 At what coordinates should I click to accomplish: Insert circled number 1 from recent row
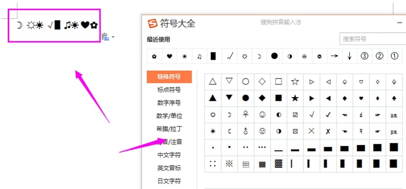coord(394,56)
